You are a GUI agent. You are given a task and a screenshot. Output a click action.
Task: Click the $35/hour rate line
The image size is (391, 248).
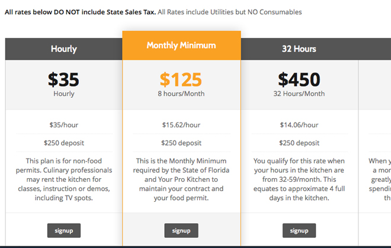click(x=64, y=125)
